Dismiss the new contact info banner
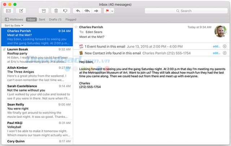The height and width of the screenshot is (146, 231). pyautogui.click(x=225, y=53)
